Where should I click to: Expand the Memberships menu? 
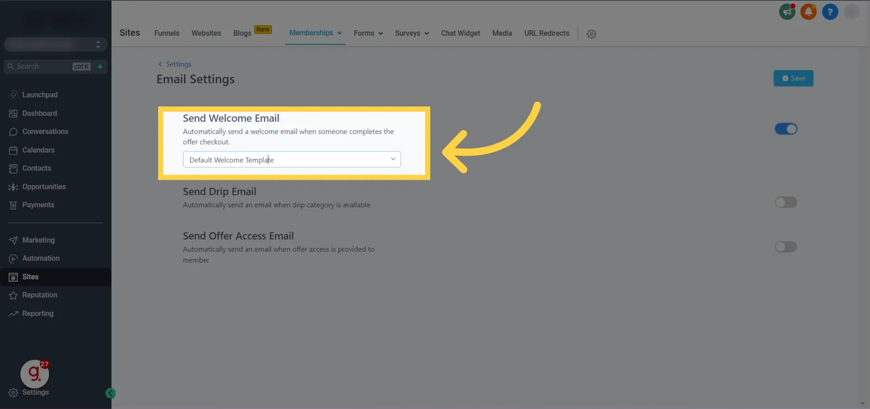315,33
